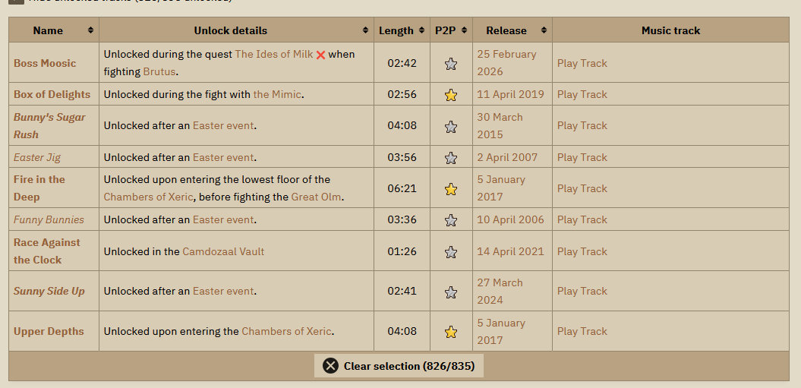The width and height of the screenshot is (801, 388).
Task: Play Track for Race Against the Clock
Action: click(x=582, y=251)
